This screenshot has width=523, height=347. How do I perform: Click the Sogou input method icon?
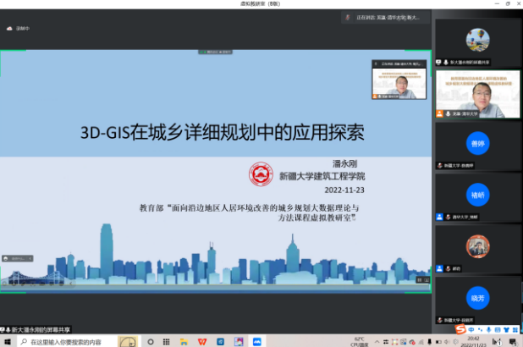(460, 329)
